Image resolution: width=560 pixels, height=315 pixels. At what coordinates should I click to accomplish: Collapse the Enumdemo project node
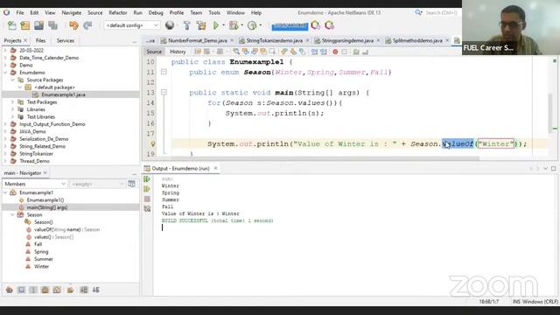(5, 73)
